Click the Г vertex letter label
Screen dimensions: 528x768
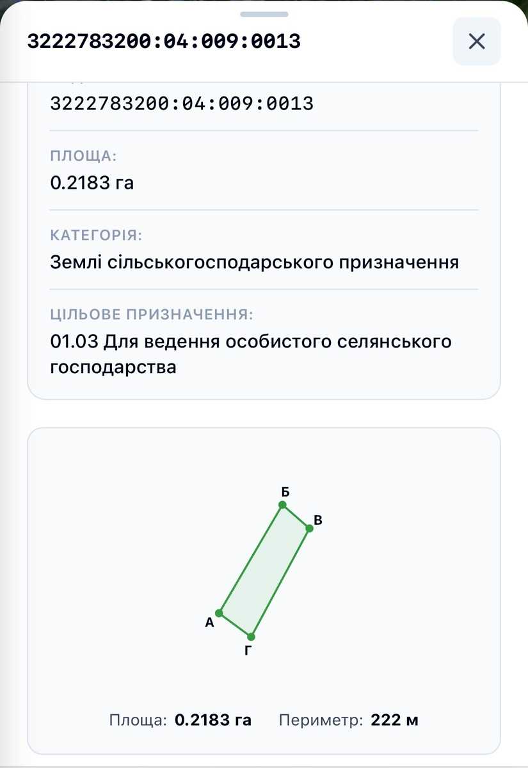point(248,652)
